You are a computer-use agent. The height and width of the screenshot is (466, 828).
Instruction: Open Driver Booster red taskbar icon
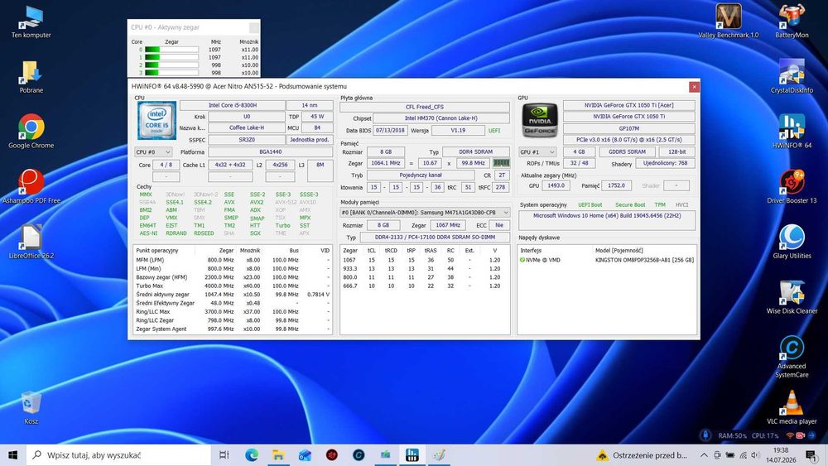(x=332, y=455)
